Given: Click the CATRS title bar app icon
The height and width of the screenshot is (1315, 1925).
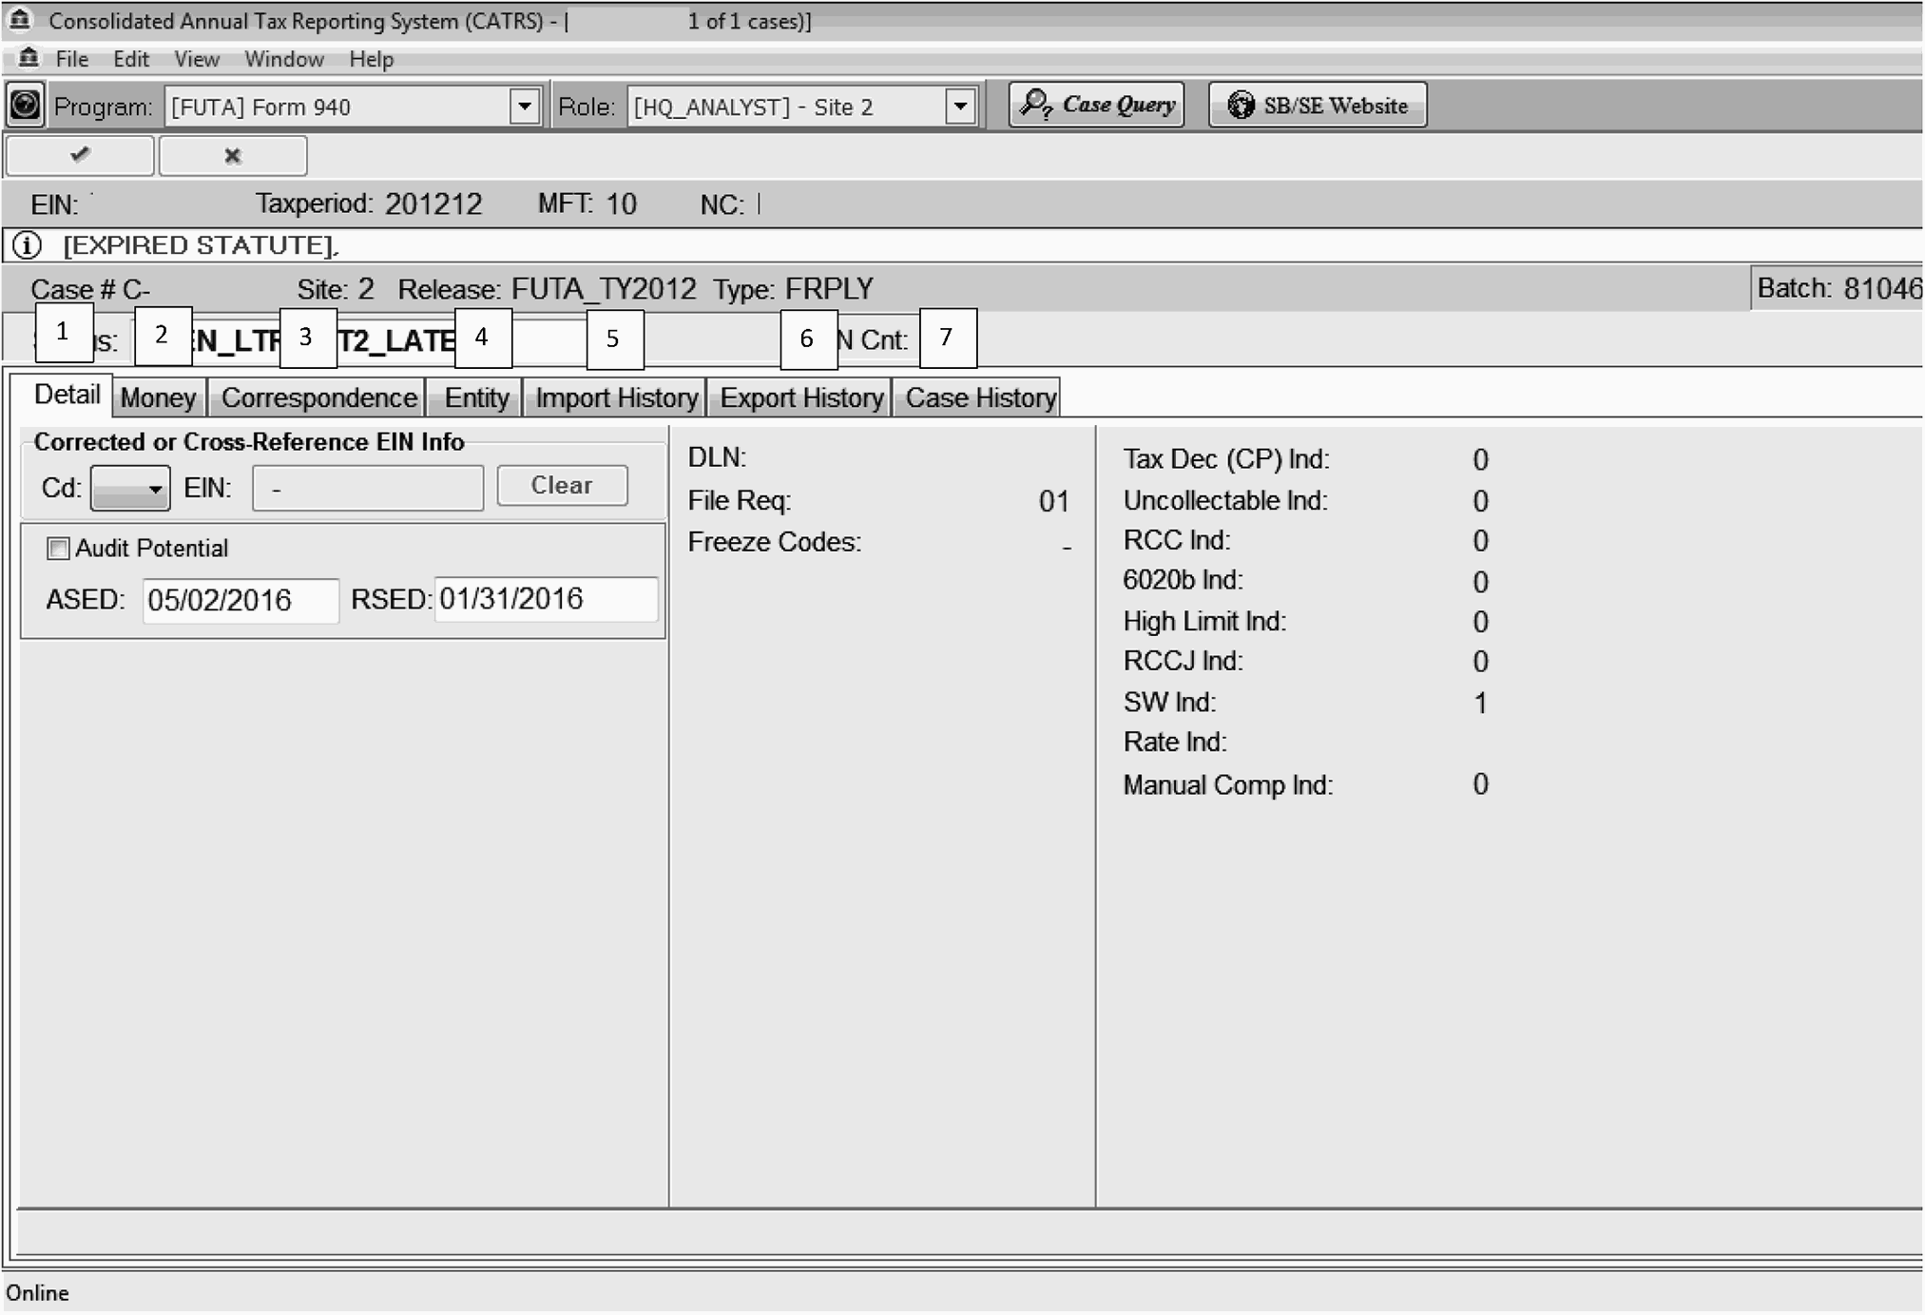Looking at the screenshot, I should coord(19,20).
